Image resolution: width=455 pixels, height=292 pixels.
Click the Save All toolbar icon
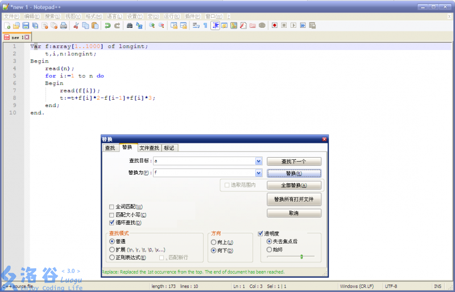35,26
